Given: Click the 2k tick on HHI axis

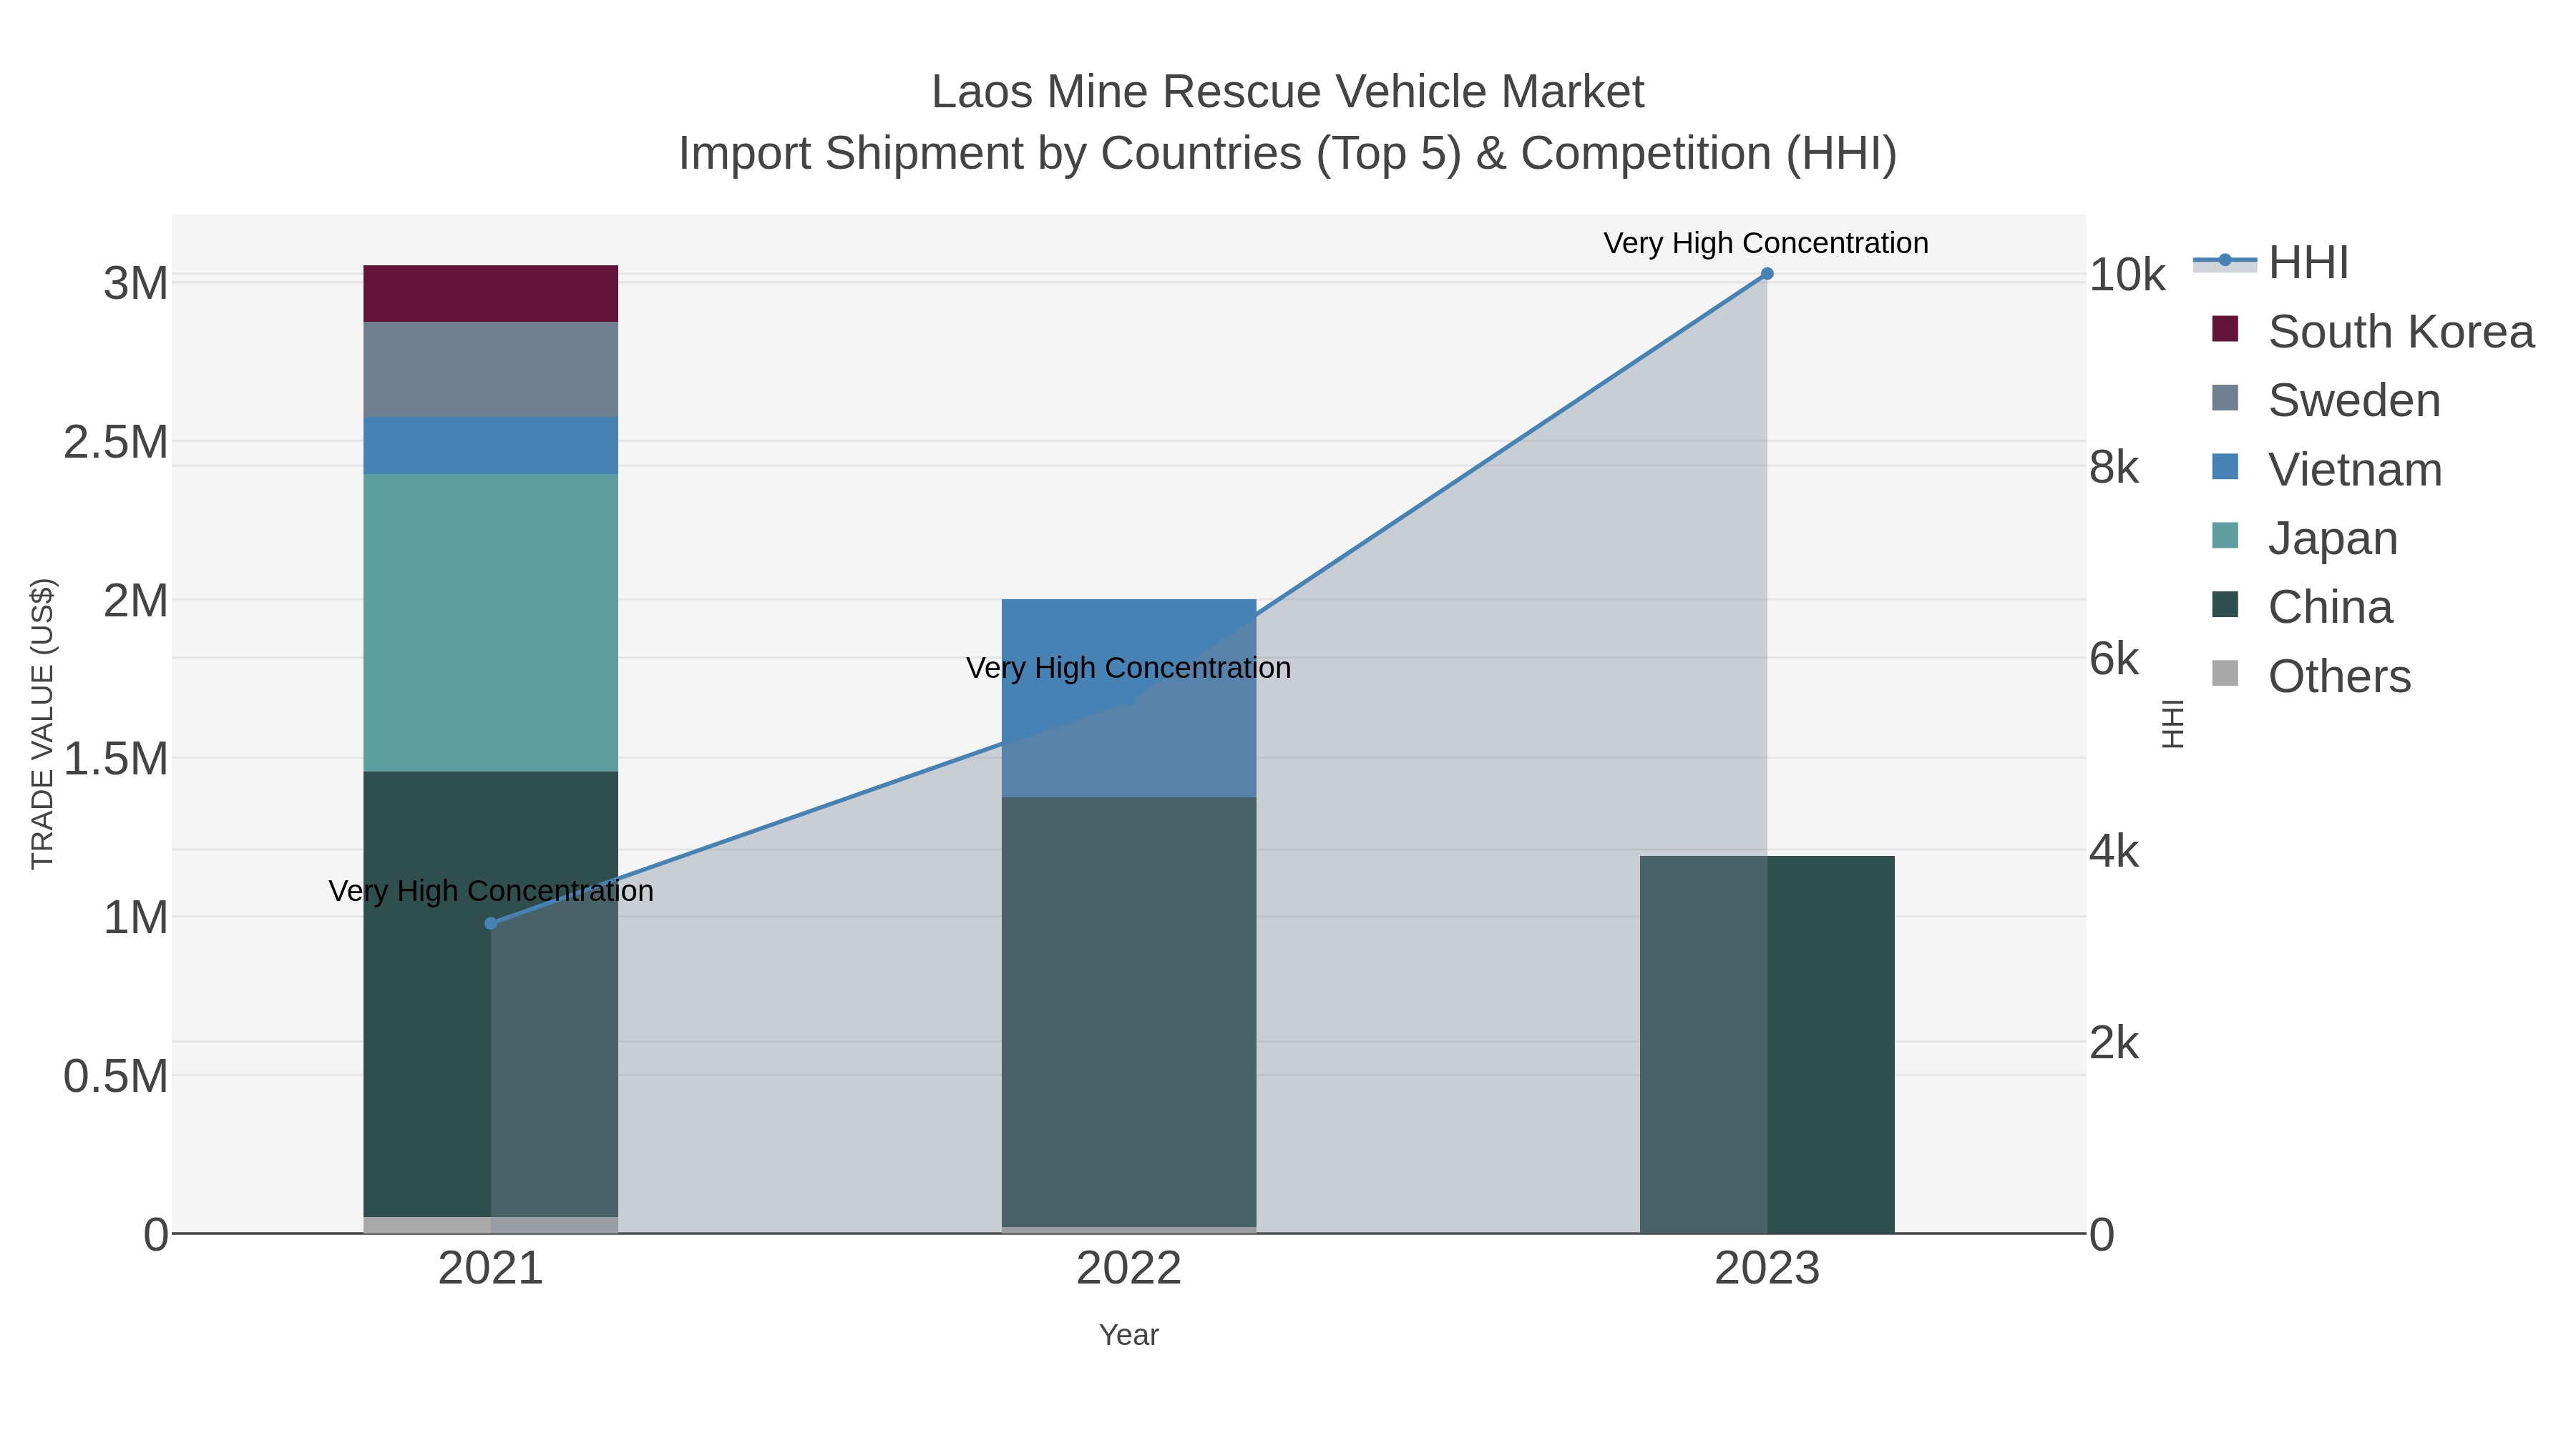Looking at the screenshot, I should pos(2114,1043).
